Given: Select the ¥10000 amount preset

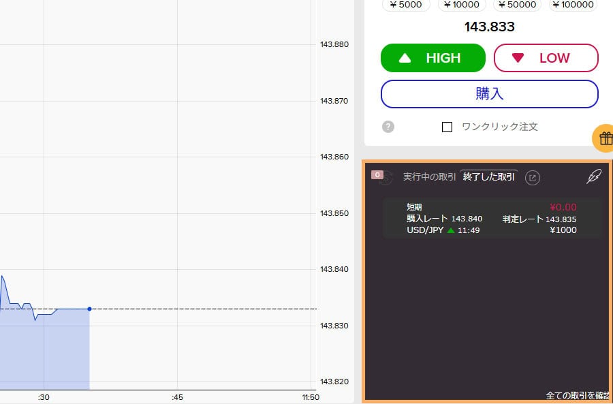Looking at the screenshot, I should (462, 5).
